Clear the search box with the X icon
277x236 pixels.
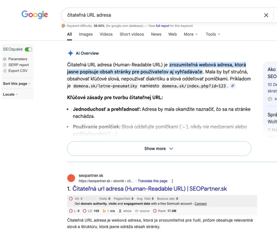(266, 15)
